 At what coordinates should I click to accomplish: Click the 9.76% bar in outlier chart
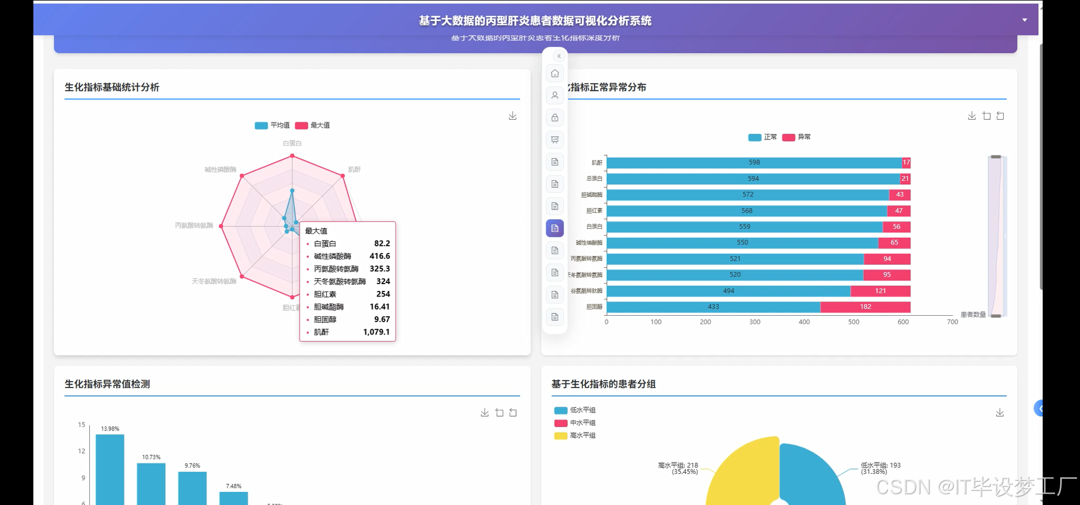pos(192,488)
